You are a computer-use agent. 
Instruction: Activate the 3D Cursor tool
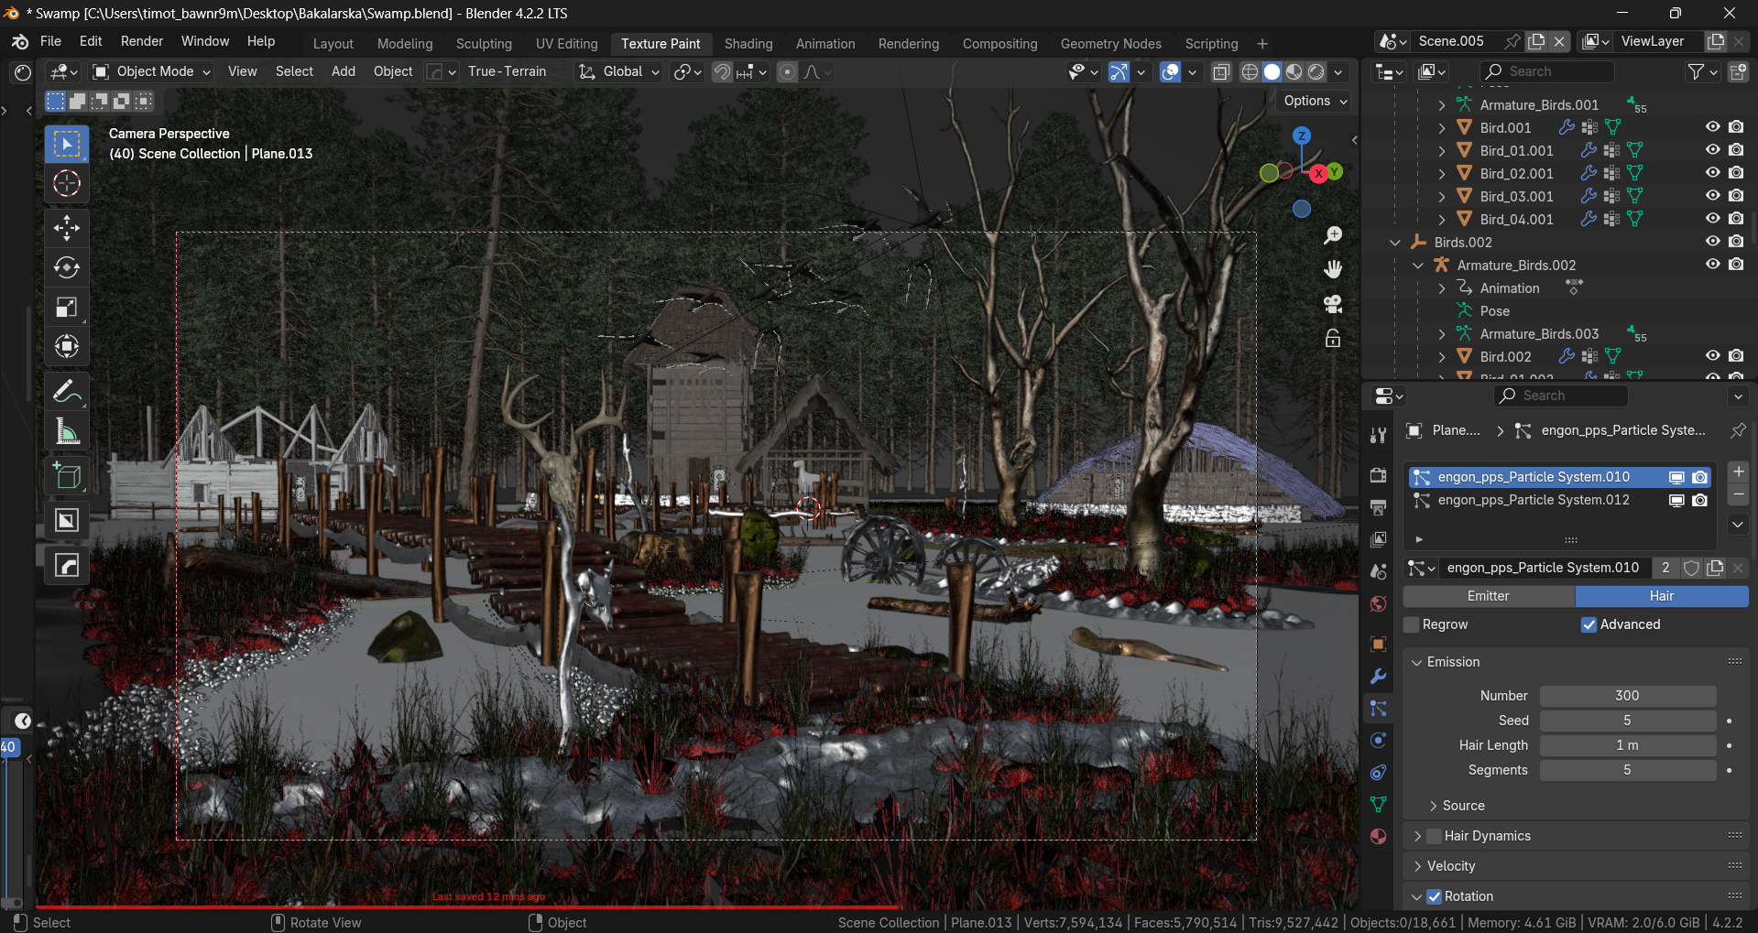[x=67, y=183]
